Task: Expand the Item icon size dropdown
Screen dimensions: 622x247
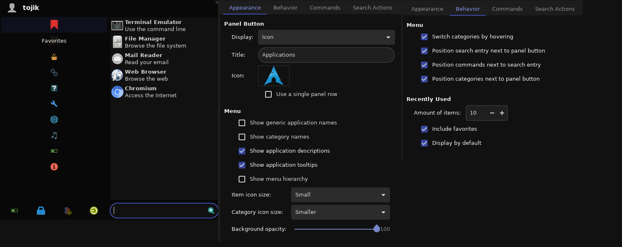Action: (x=340, y=195)
